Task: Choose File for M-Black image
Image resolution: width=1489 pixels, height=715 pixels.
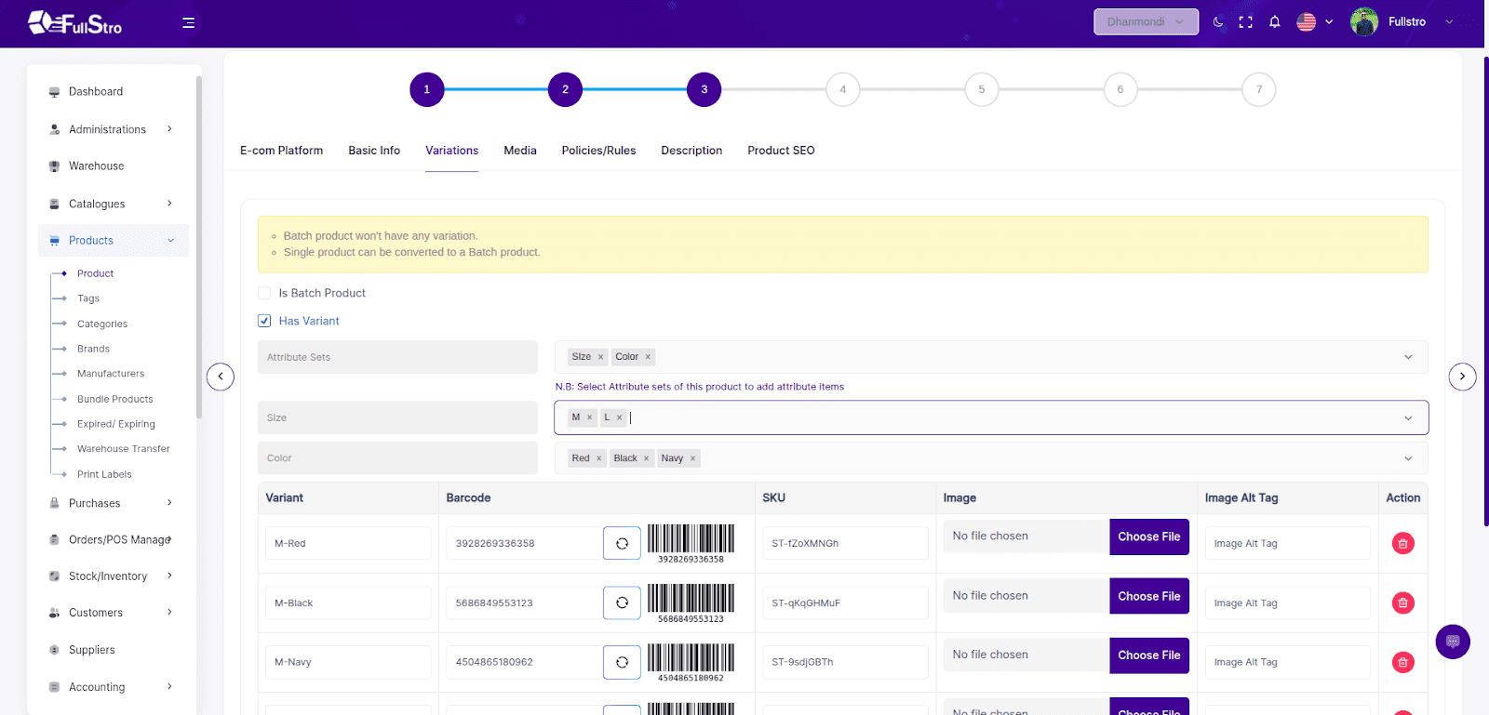Action: pyautogui.click(x=1149, y=596)
